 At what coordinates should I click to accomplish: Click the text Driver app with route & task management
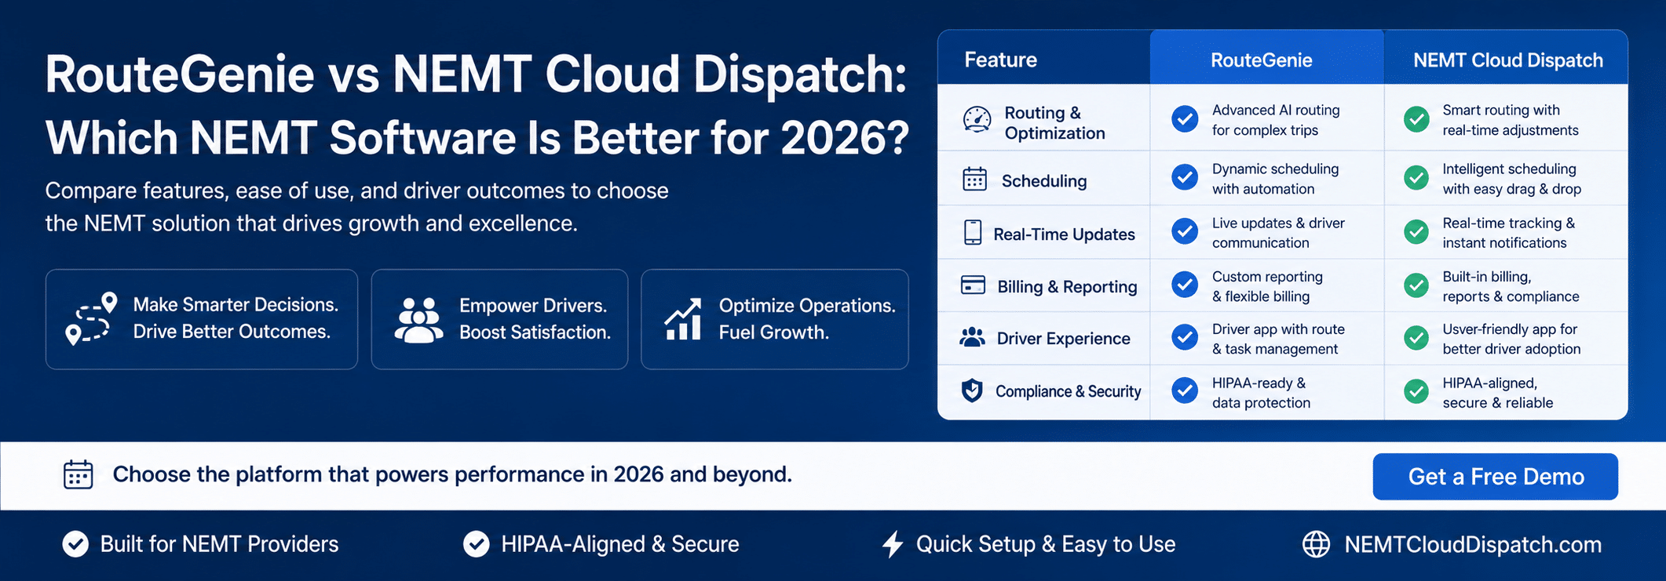pyautogui.click(x=1278, y=339)
